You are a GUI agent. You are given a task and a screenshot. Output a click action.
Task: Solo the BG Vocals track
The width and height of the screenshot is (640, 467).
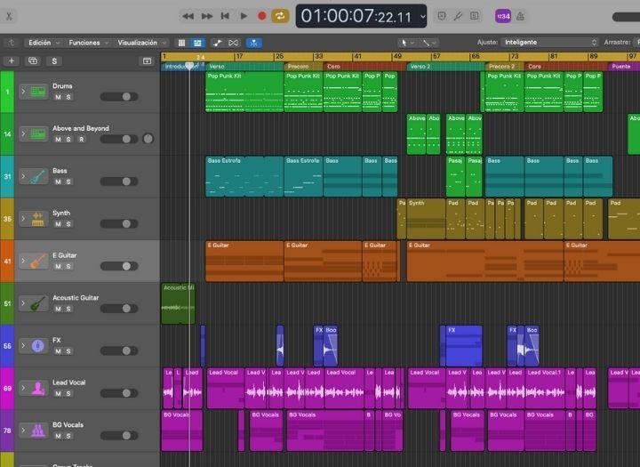[x=68, y=436]
